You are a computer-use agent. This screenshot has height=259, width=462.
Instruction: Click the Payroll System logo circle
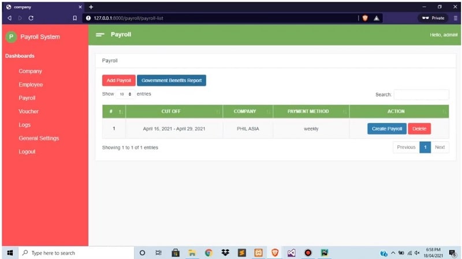pos(11,37)
